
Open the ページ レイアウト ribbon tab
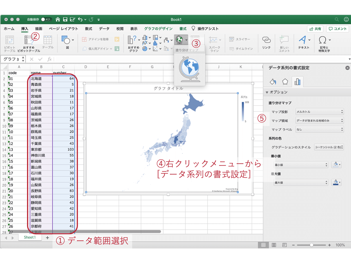coord(63,29)
